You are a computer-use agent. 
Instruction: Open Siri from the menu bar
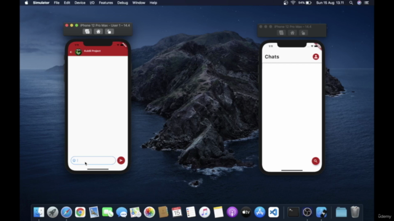(x=359, y=2)
